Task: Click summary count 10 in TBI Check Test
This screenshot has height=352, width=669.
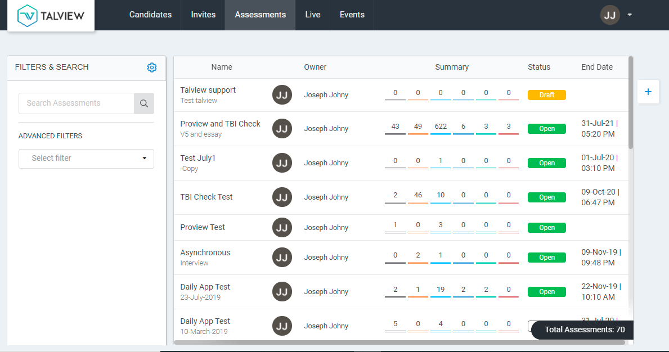Action: pyautogui.click(x=441, y=195)
